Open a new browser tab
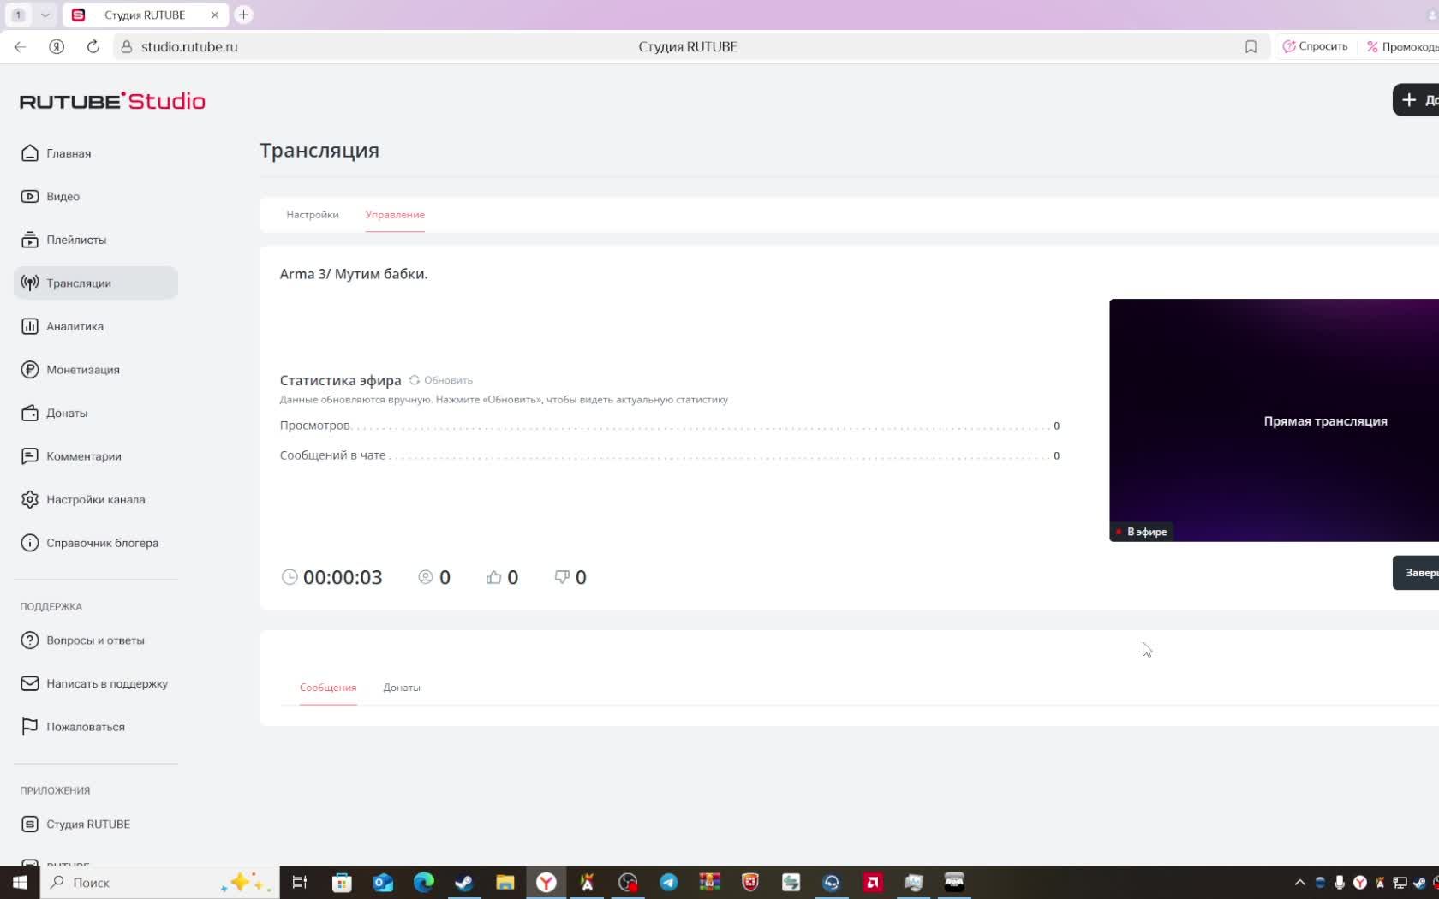This screenshot has width=1439, height=899. pos(243,15)
